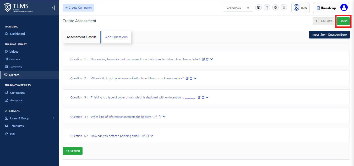Click the Question 3 phishing cyber attack text
The image size is (354, 166).
point(143,97)
